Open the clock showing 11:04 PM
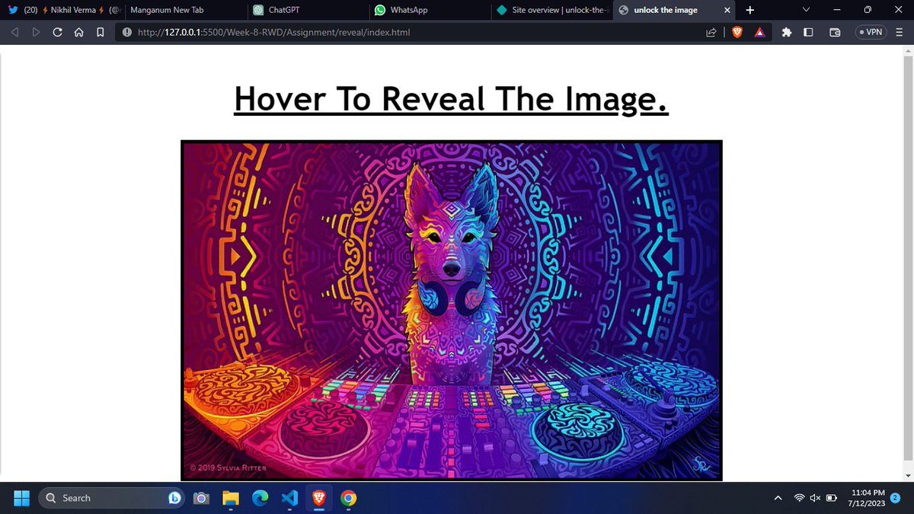 point(867,498)
